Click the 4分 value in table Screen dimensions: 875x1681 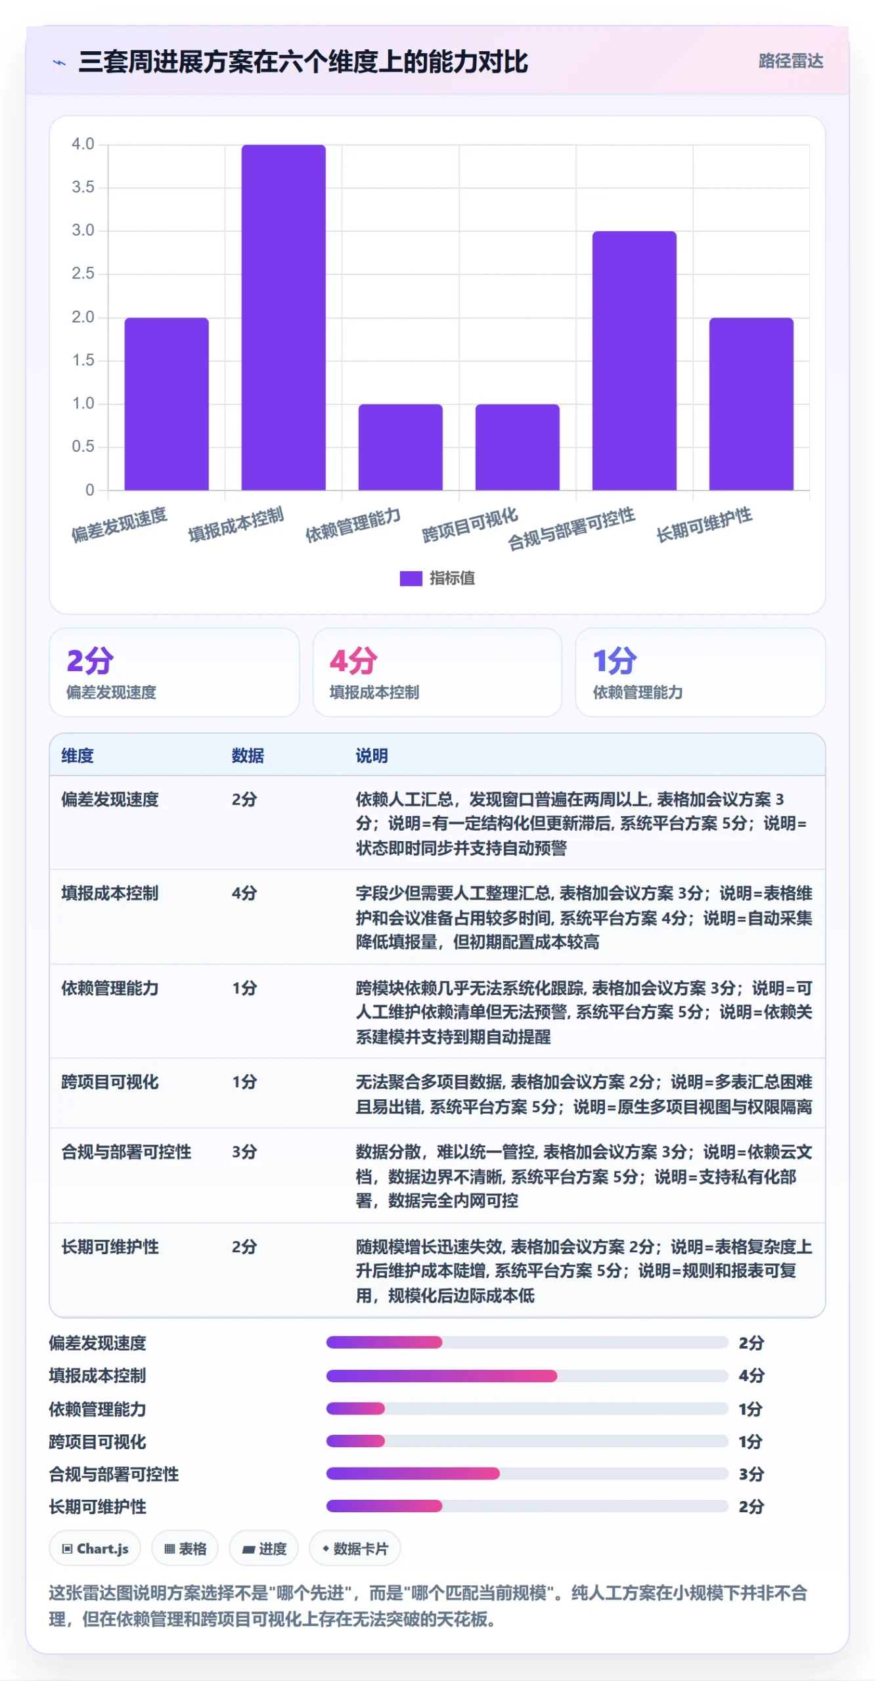coord(244,893)
